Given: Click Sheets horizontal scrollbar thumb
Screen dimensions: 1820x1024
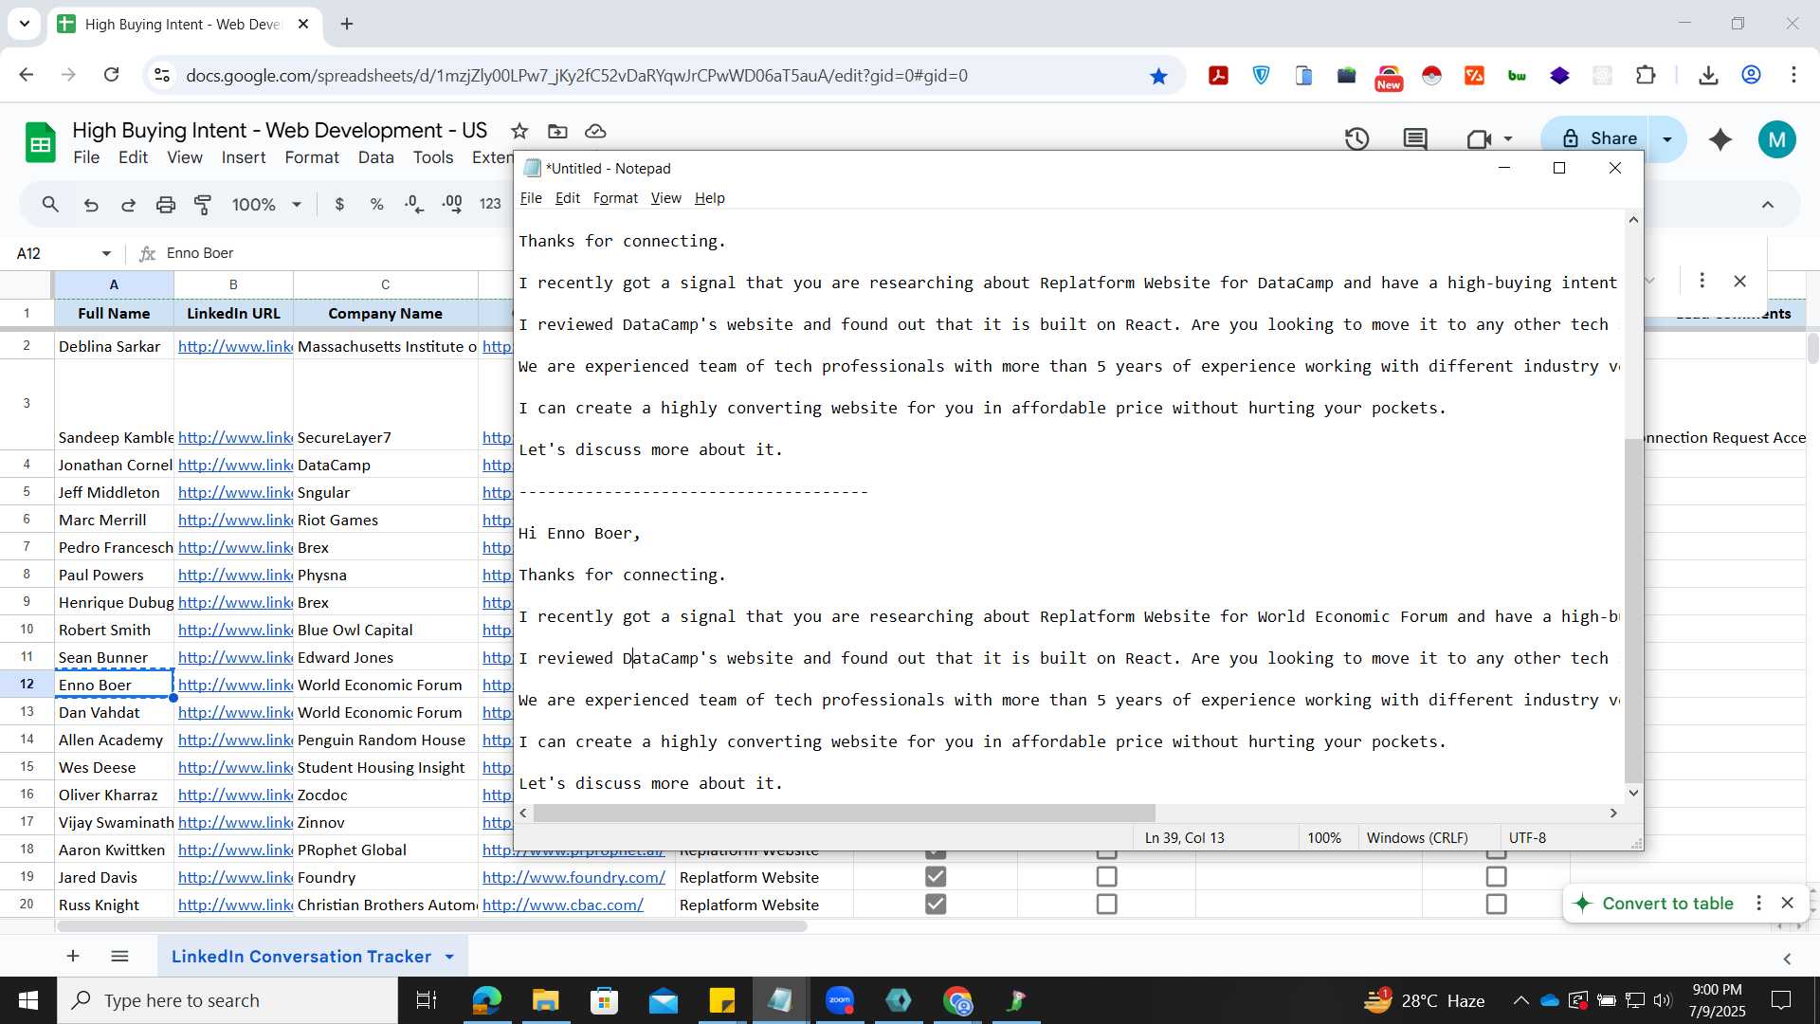Looking at the screenshot, I should (x=430, y=926).
